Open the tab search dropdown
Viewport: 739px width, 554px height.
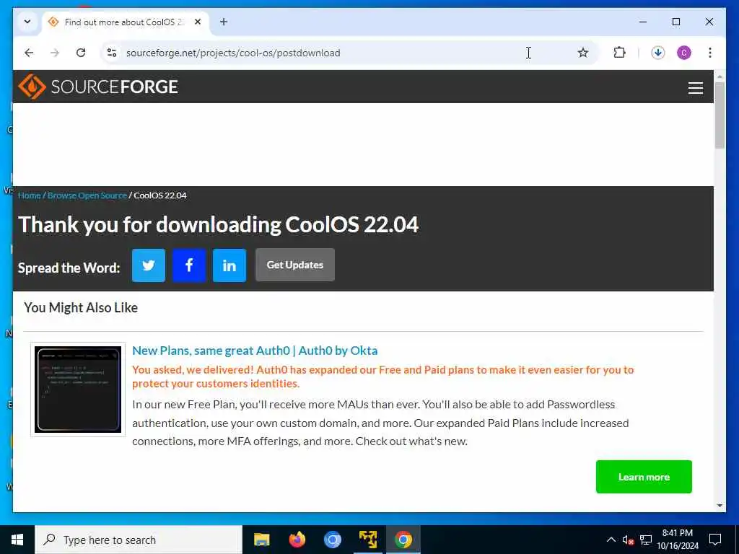[x=27, y=22]
